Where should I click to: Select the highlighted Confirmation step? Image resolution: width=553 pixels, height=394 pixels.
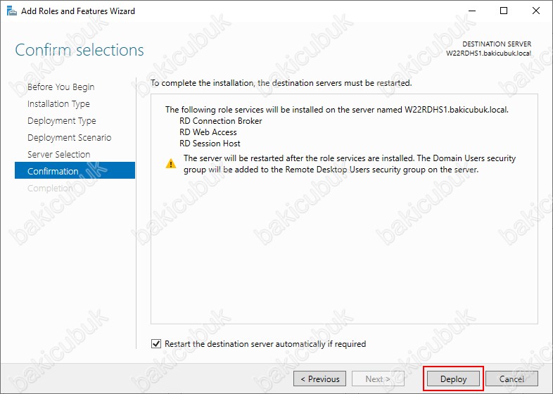coord(75,171)
